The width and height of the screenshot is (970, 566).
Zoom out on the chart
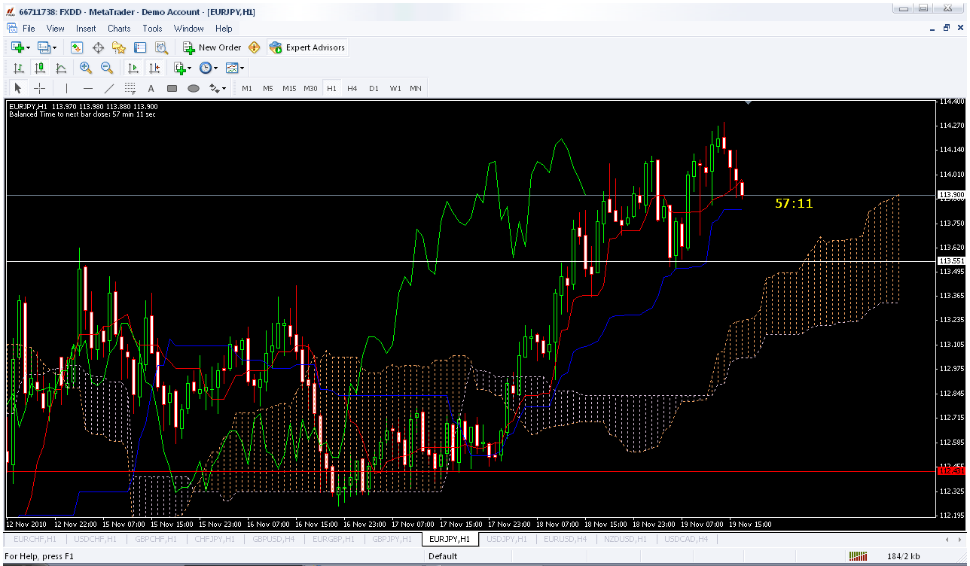[107, 68]
